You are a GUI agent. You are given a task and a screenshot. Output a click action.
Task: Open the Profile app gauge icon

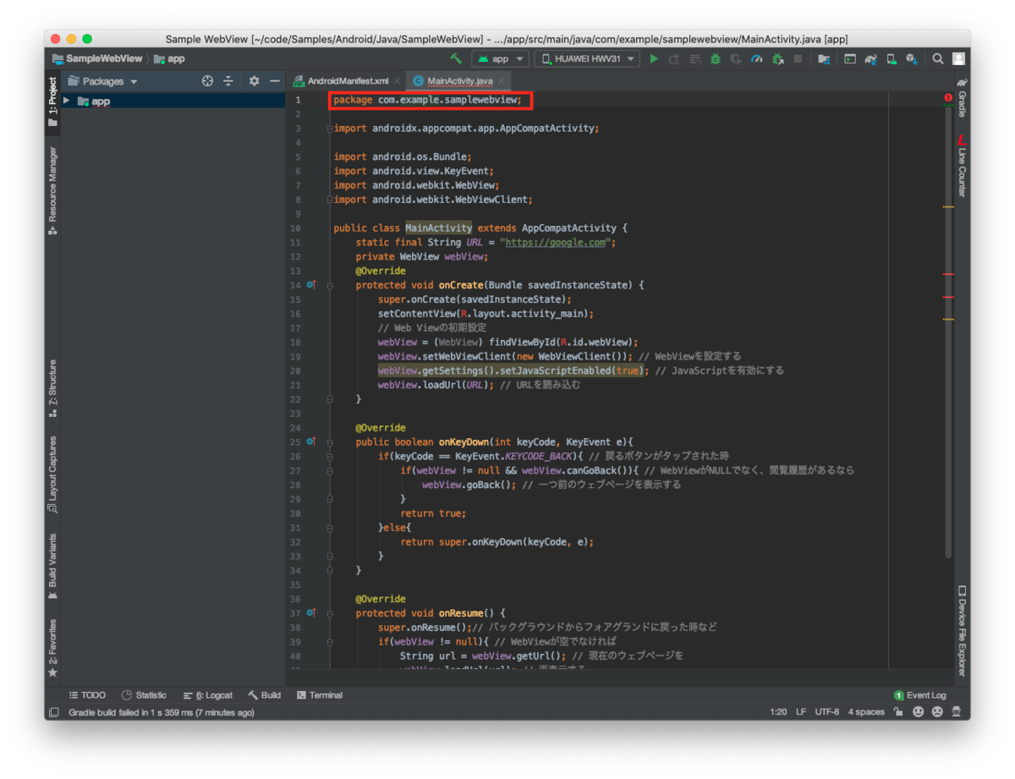tap(756, 58)
